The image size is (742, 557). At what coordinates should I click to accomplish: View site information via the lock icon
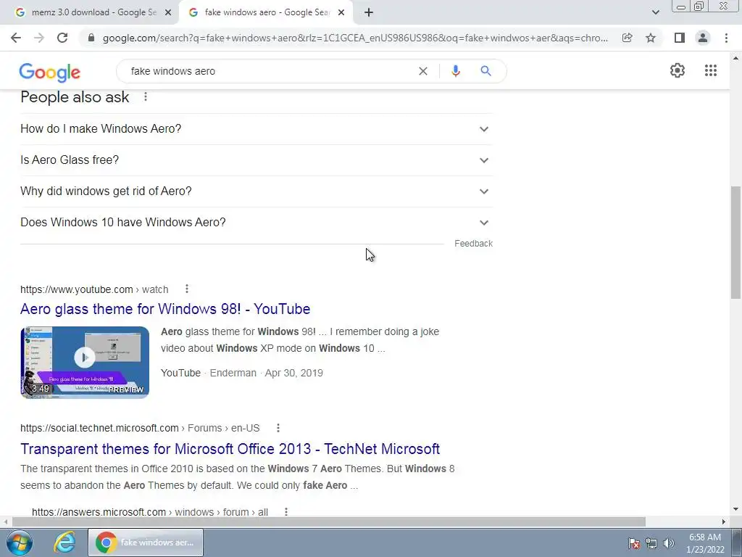pos(91,38)
